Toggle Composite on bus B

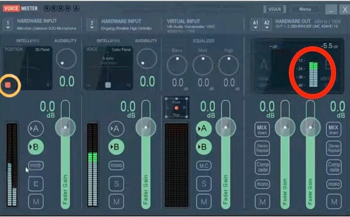[x=334, y=167]
